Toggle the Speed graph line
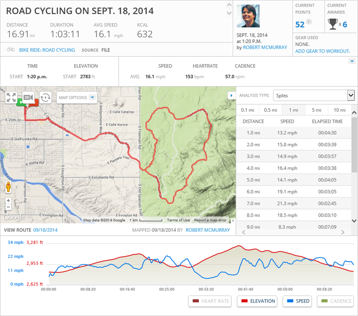Image resolution: width=358 pixels, height=316 pixels. click(297, 301)
